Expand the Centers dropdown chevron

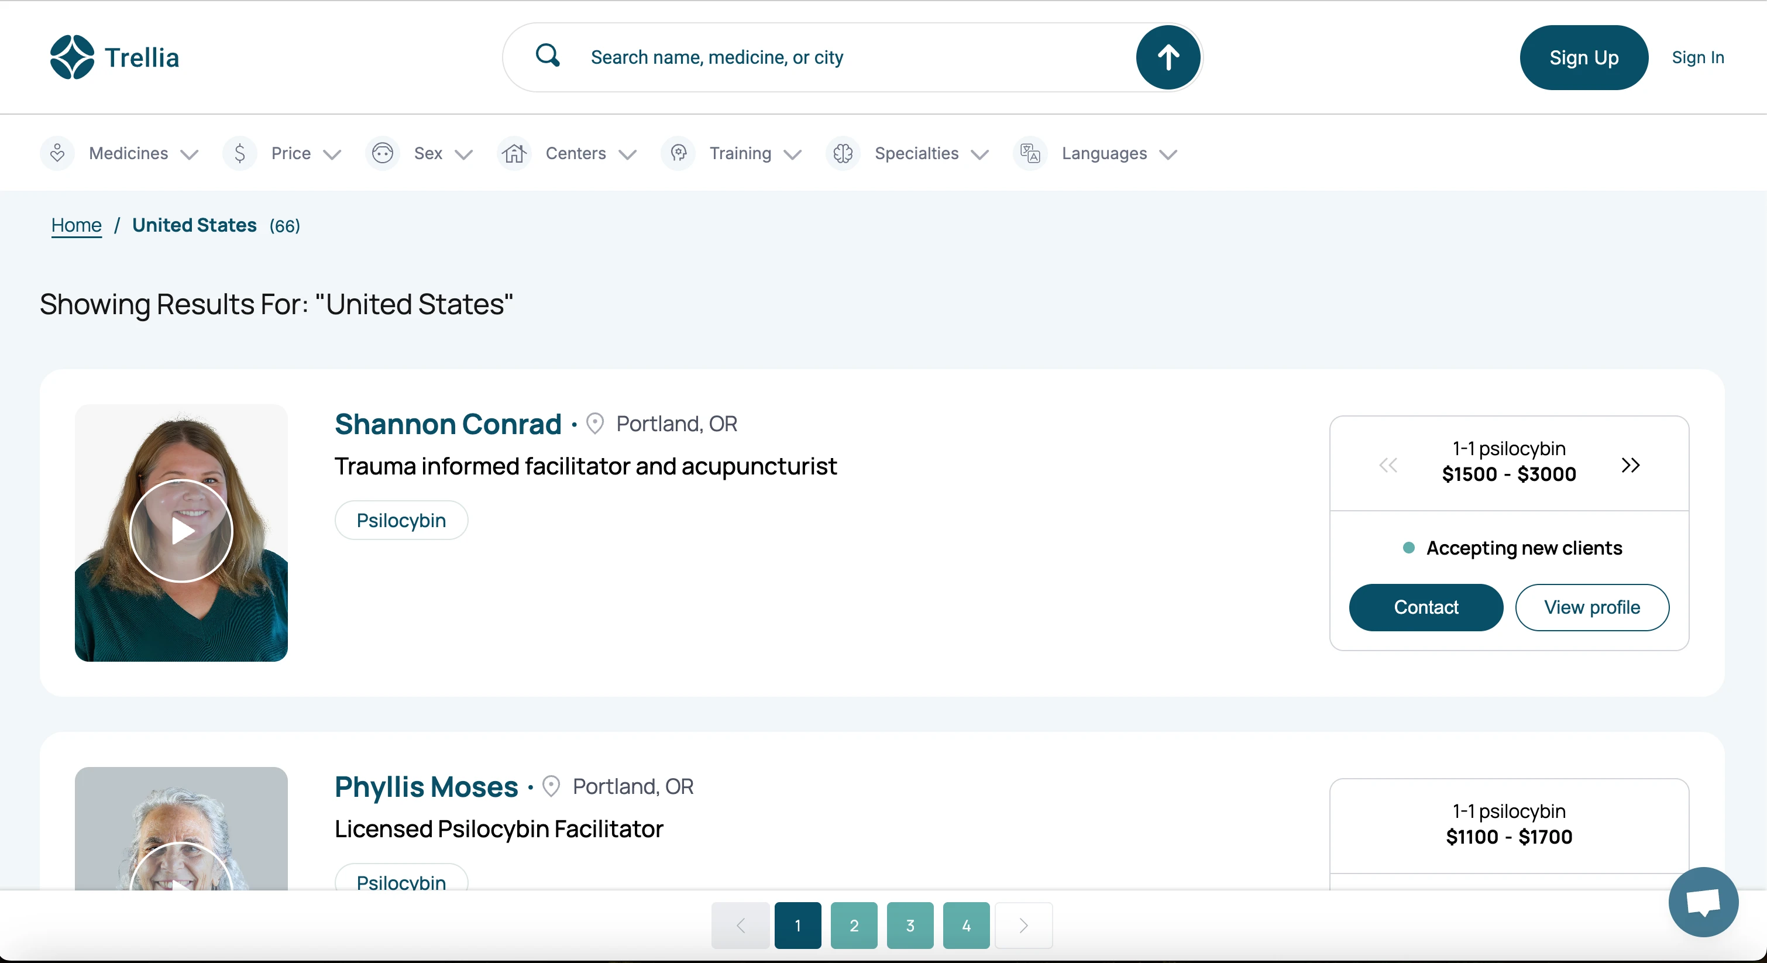click(627, 154)
